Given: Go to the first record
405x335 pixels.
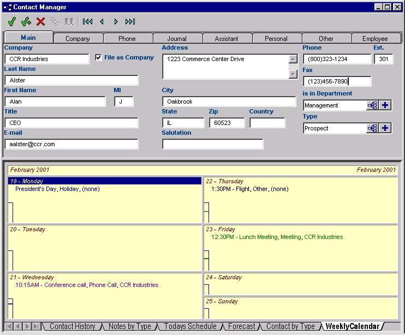Looking at the screenshot, I should pyautogui.click(x=87, y=22).
